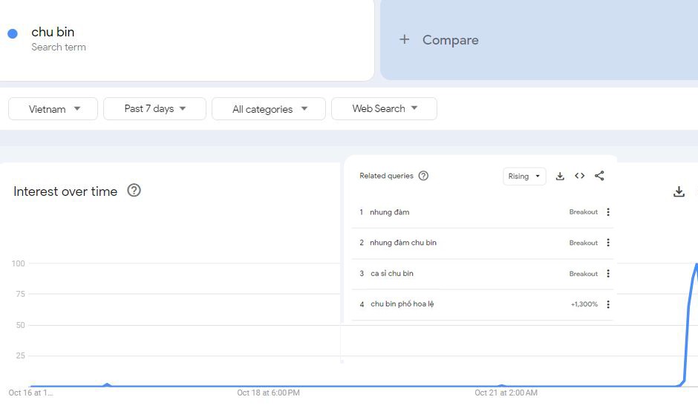Image resolution: width=698 pixels, height=420 pixels.
Task: Open the All categories dropdown
Action: 269,109
